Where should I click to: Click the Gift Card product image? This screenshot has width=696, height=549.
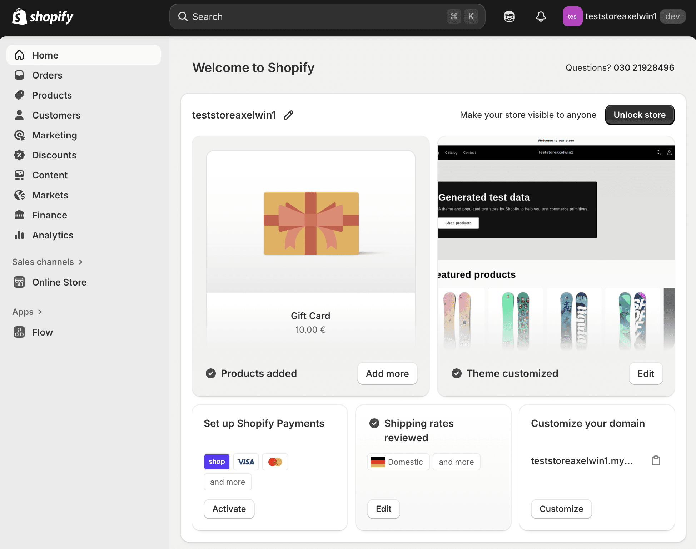pyautogui.click(x=311, y=222)
